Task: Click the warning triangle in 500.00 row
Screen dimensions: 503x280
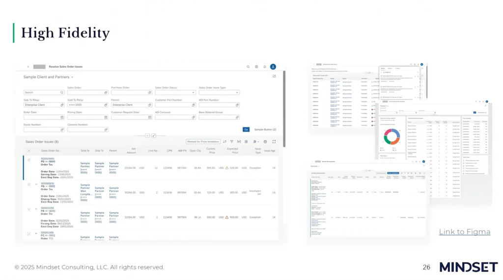Action: coord(227,217)
